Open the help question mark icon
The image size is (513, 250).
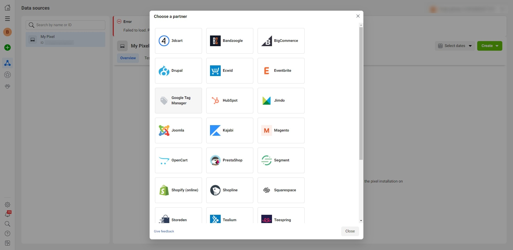tap(7, 233)
